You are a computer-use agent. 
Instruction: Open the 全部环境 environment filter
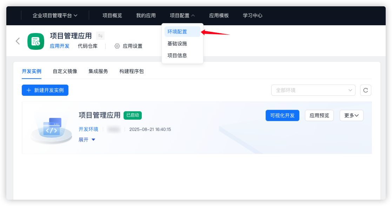tap(313, 90)
